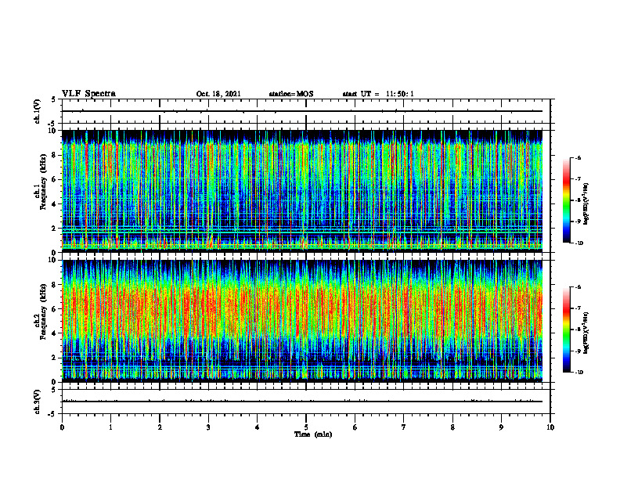This screenshot has height=479, width=620.
Task: Click the "5" tick on ch.1(V) axis
Action: 54,100
